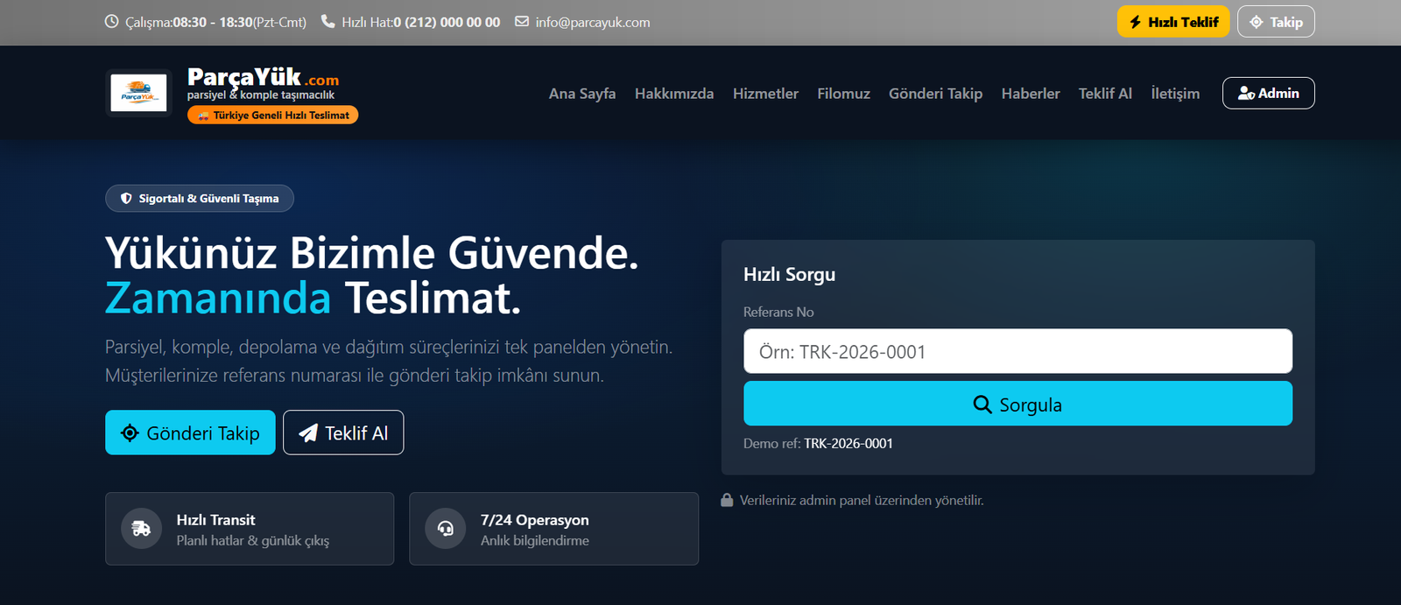Select Hizmetler from the navigation bar
This screenshot has width=1401, height=605.
pyautogui.click(x=765, y=94)
